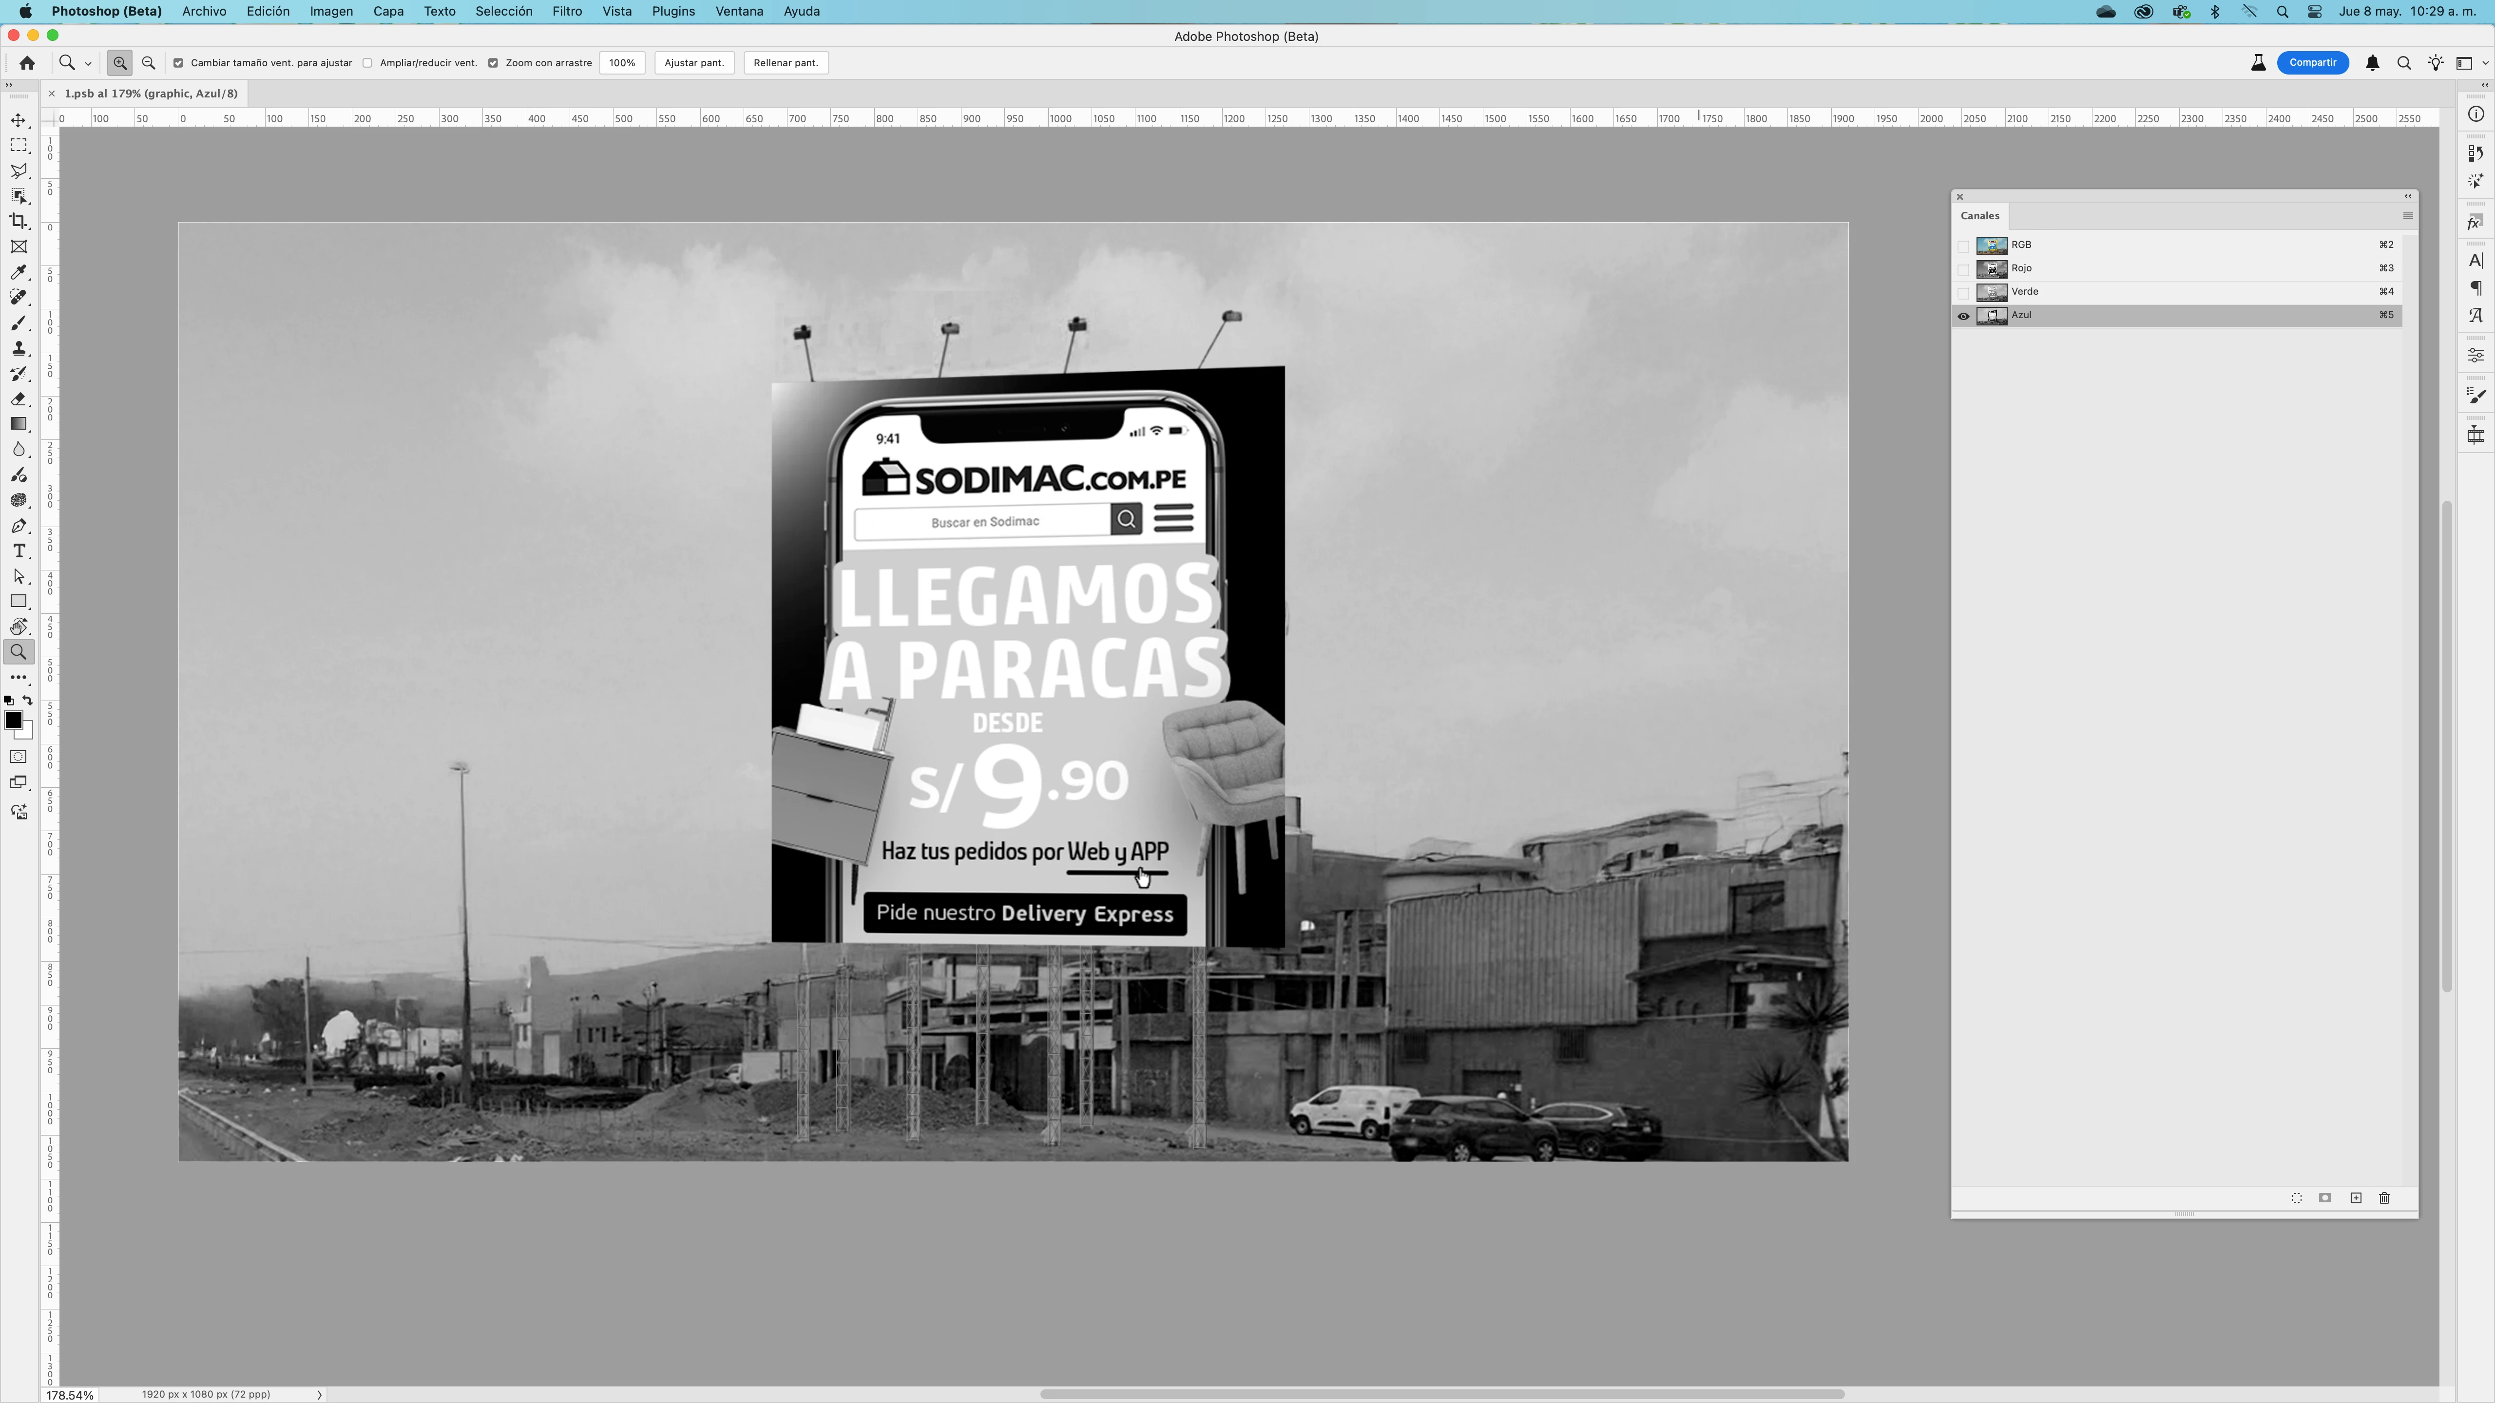Select the Eyedropper tool
The image size is (2495, 1403).
click(x=19, y=272)
